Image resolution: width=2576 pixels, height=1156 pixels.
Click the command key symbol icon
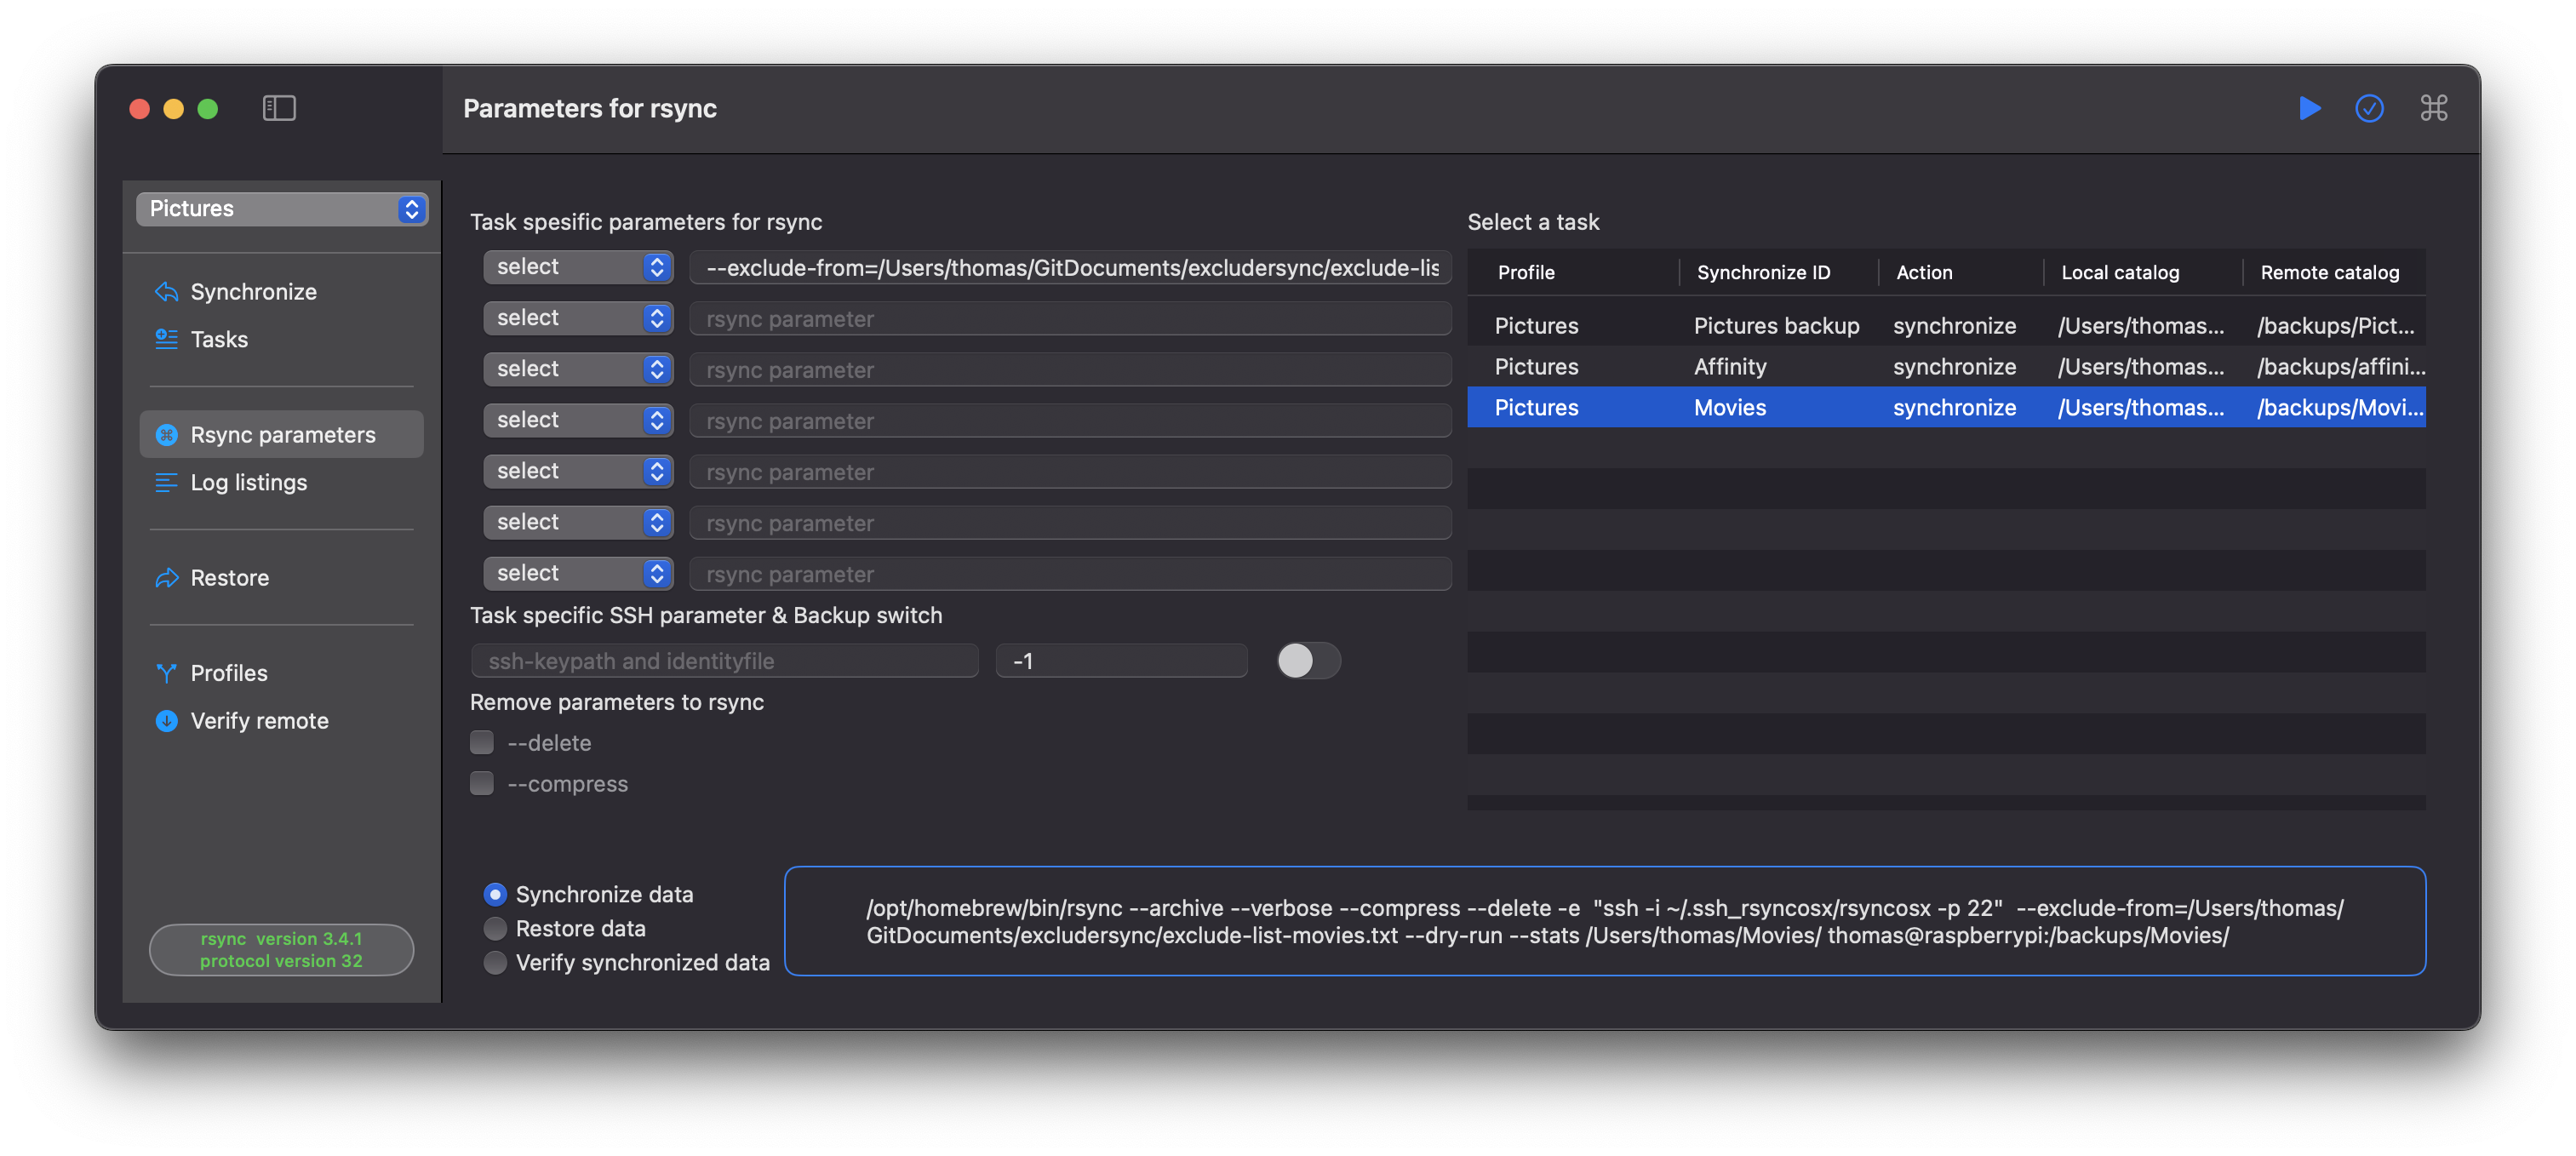coord(2433,108)
